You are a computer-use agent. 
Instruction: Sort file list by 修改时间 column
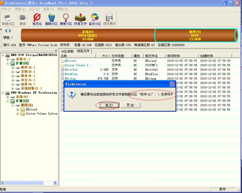click(x=182, y=56)
